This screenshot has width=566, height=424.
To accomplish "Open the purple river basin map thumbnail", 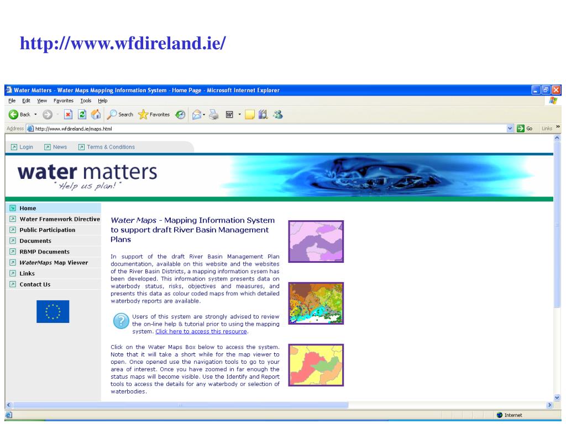I will coord(316,241).
